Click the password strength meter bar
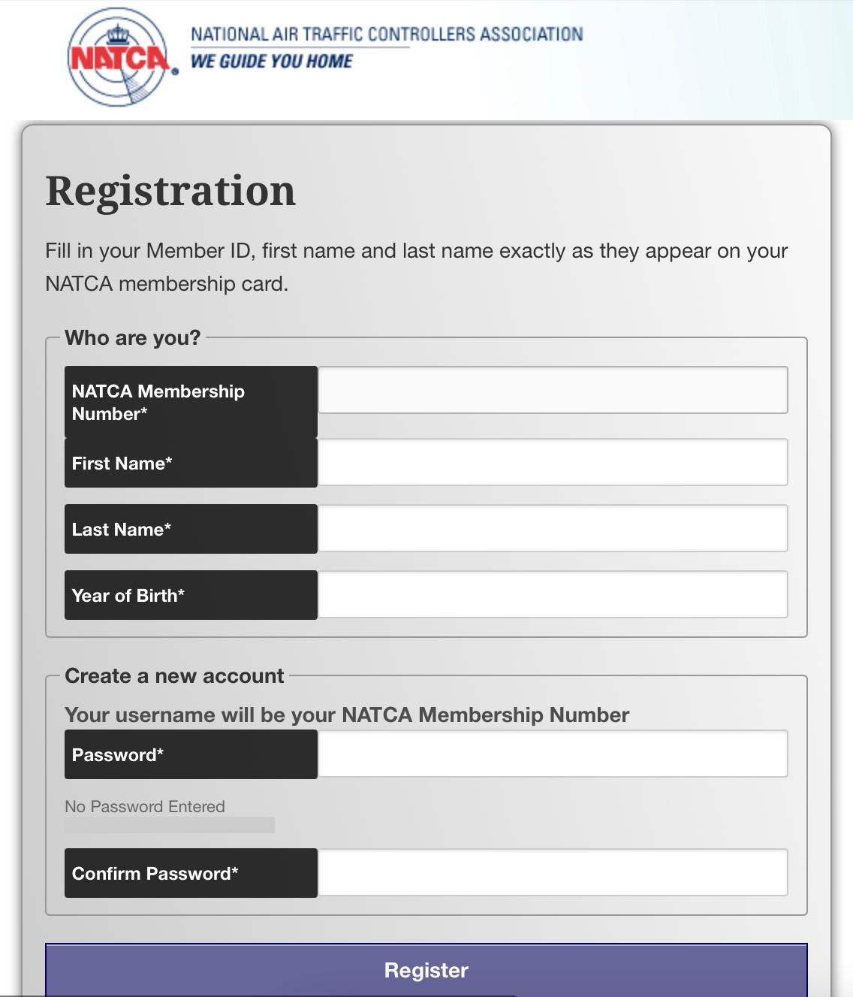This screenshot has height=997, width=853. (170, 825)
